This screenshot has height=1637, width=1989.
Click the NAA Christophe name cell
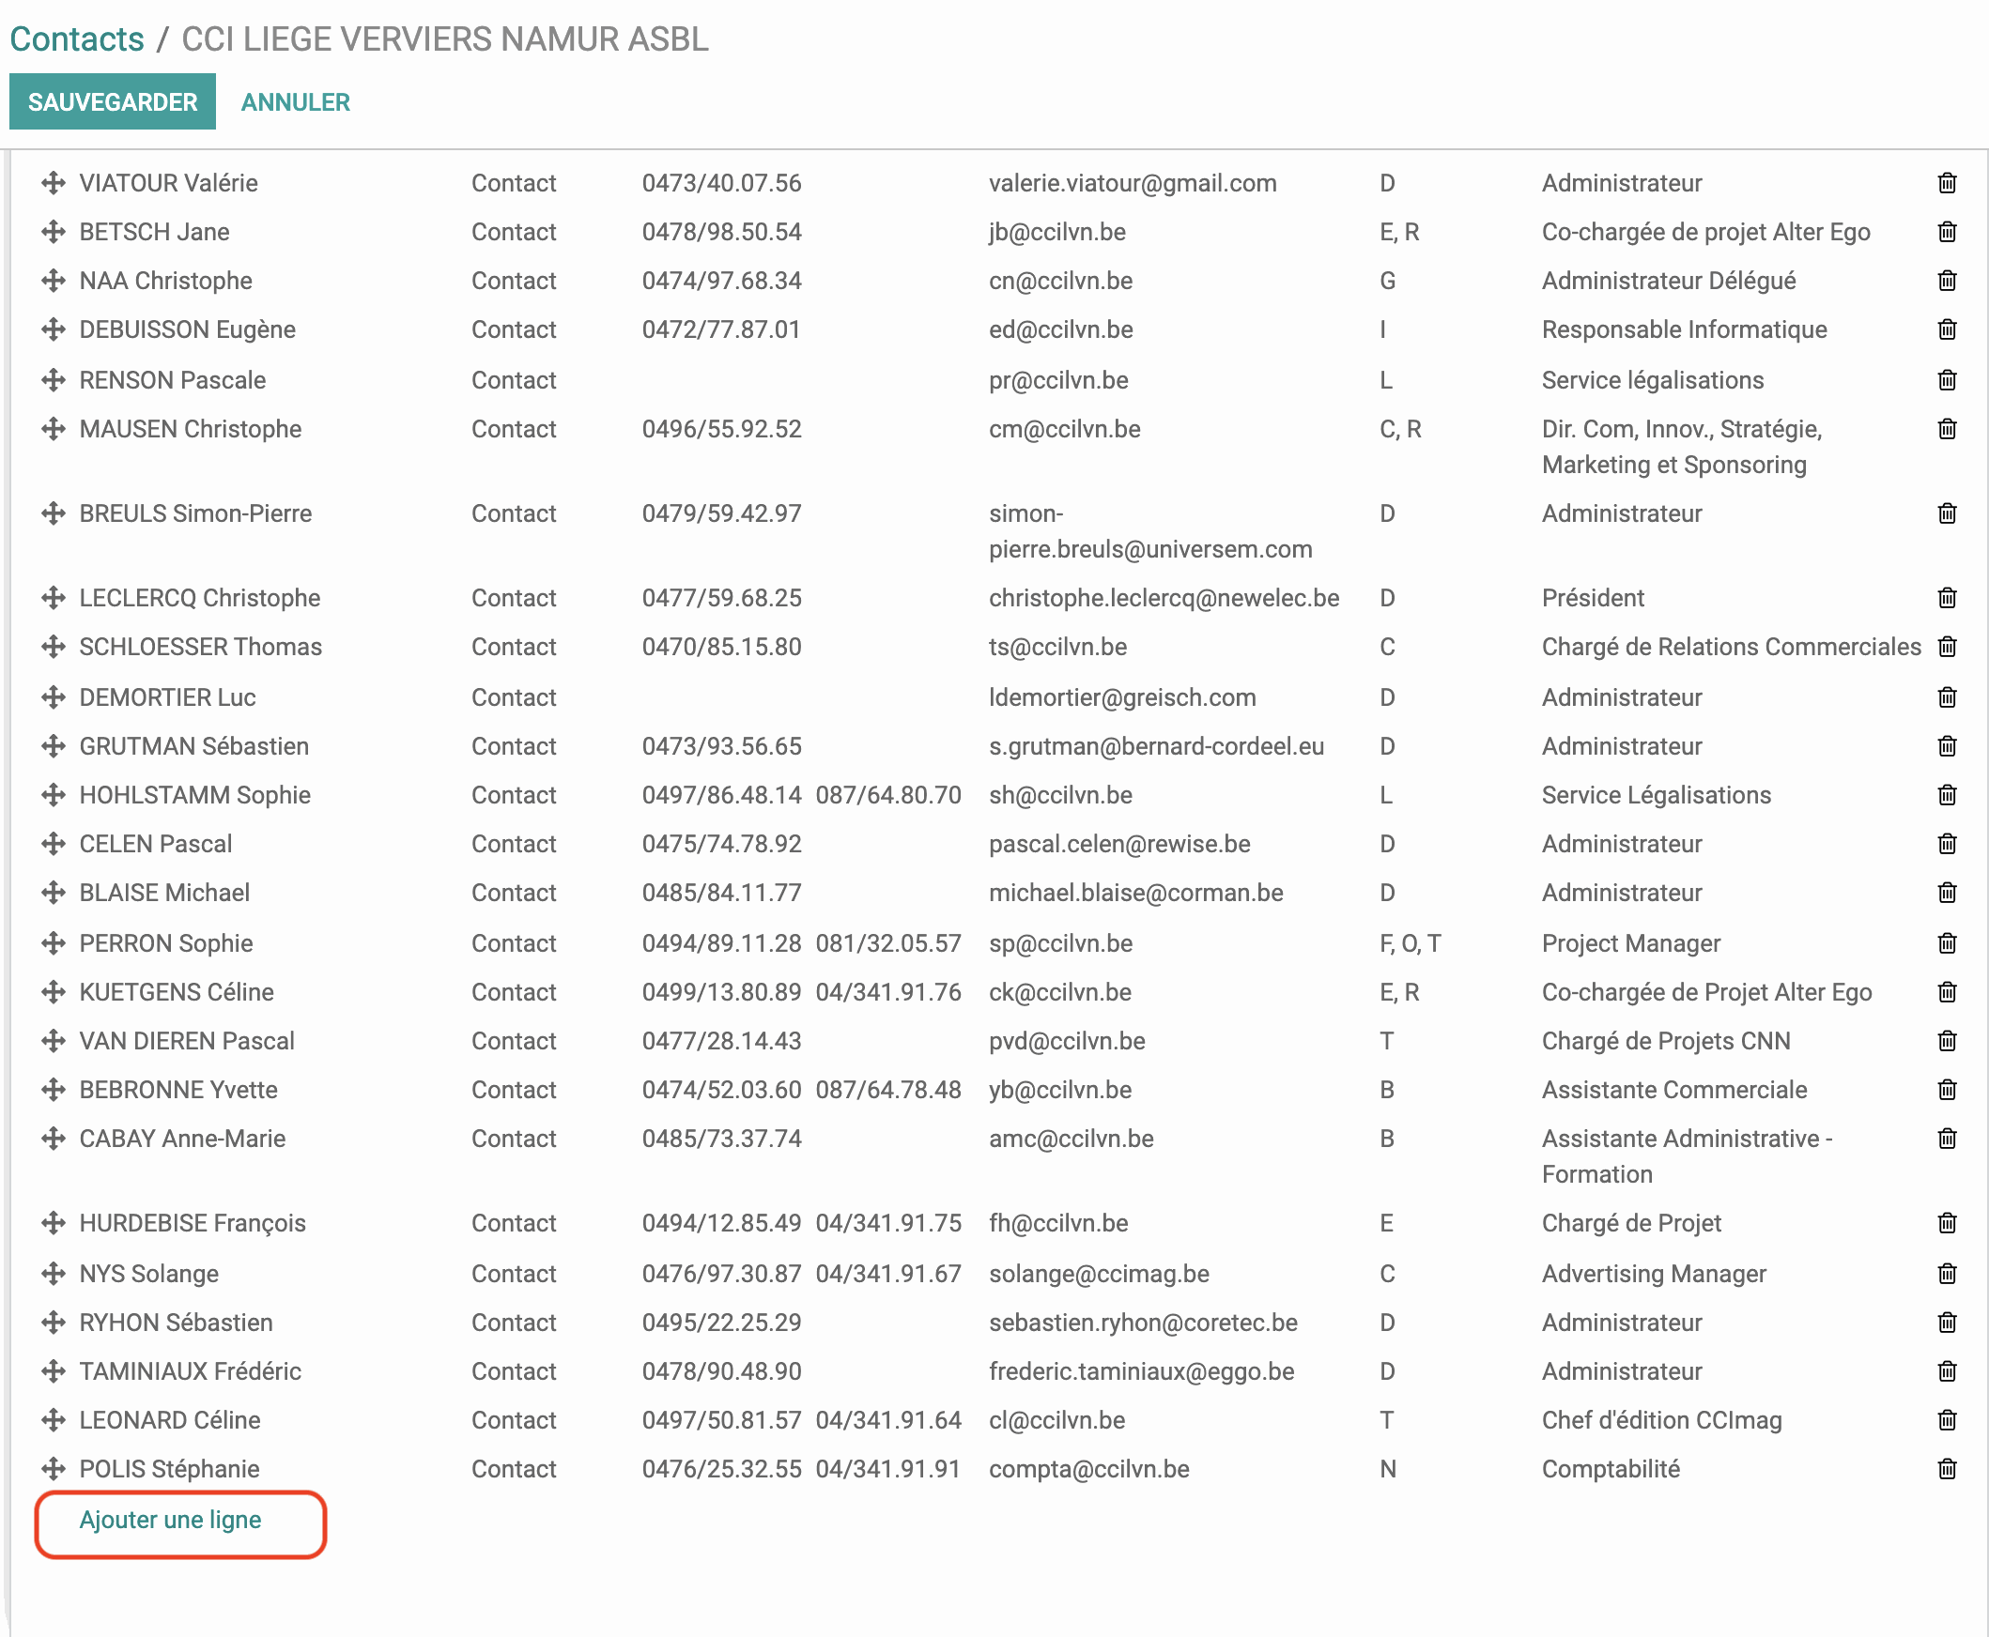pos(166,281)
